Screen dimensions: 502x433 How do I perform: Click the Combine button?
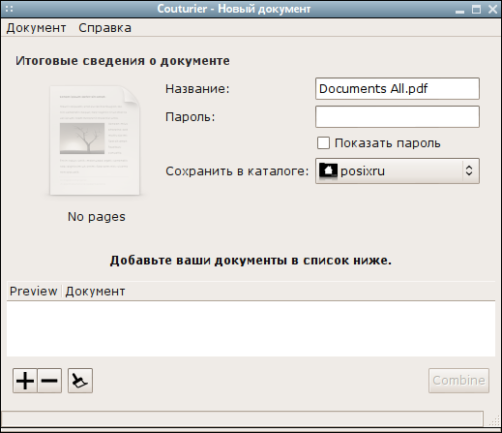[x=458, y=381]
